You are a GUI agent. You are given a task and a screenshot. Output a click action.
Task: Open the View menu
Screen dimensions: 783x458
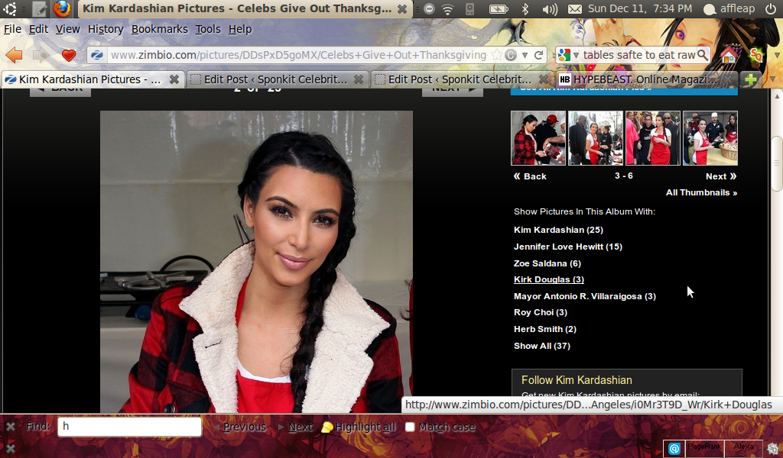[x=67, y=30]
